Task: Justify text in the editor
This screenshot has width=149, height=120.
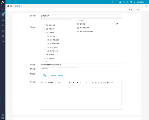Action: click(x=102, y=83)
